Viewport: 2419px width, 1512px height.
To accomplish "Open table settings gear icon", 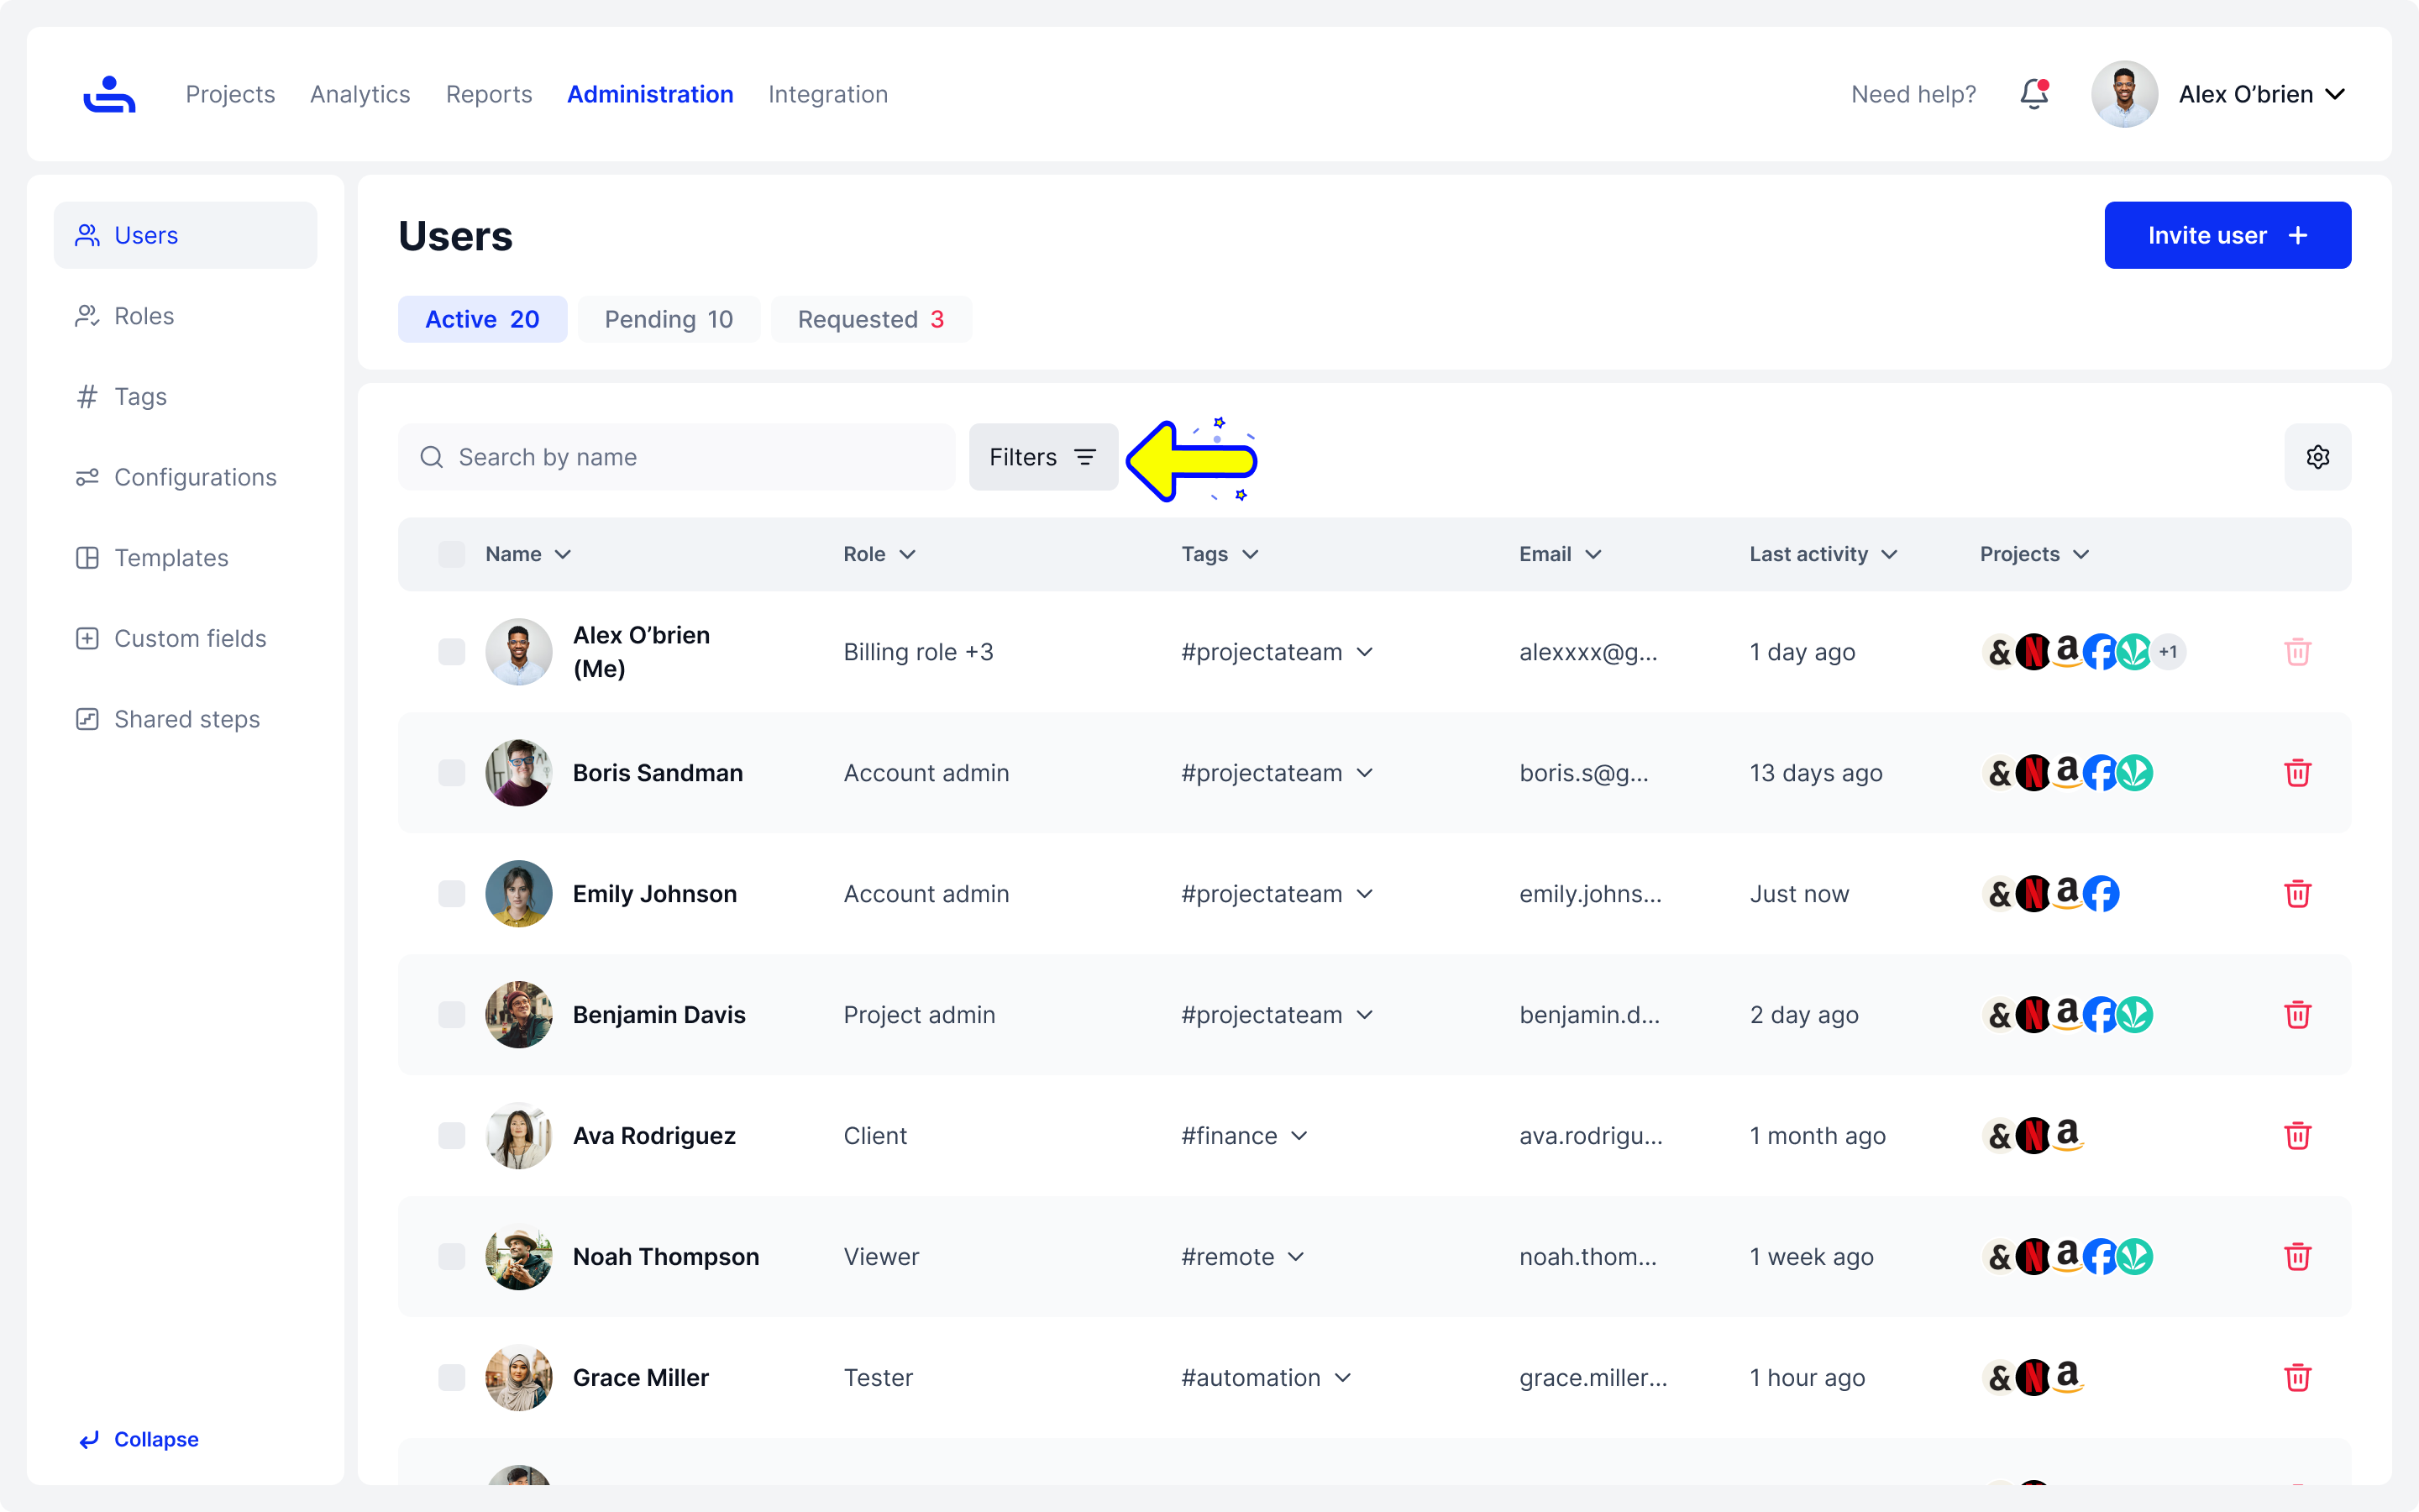I will [2317, 457].
